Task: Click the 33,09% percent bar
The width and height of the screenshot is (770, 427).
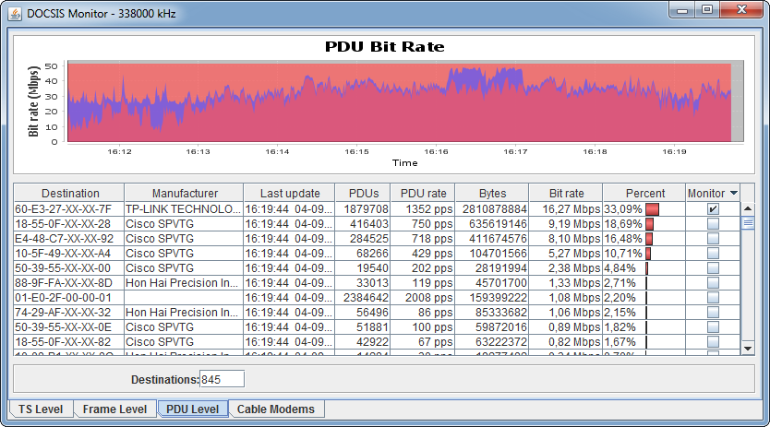Action: click(x=652, y=209)
